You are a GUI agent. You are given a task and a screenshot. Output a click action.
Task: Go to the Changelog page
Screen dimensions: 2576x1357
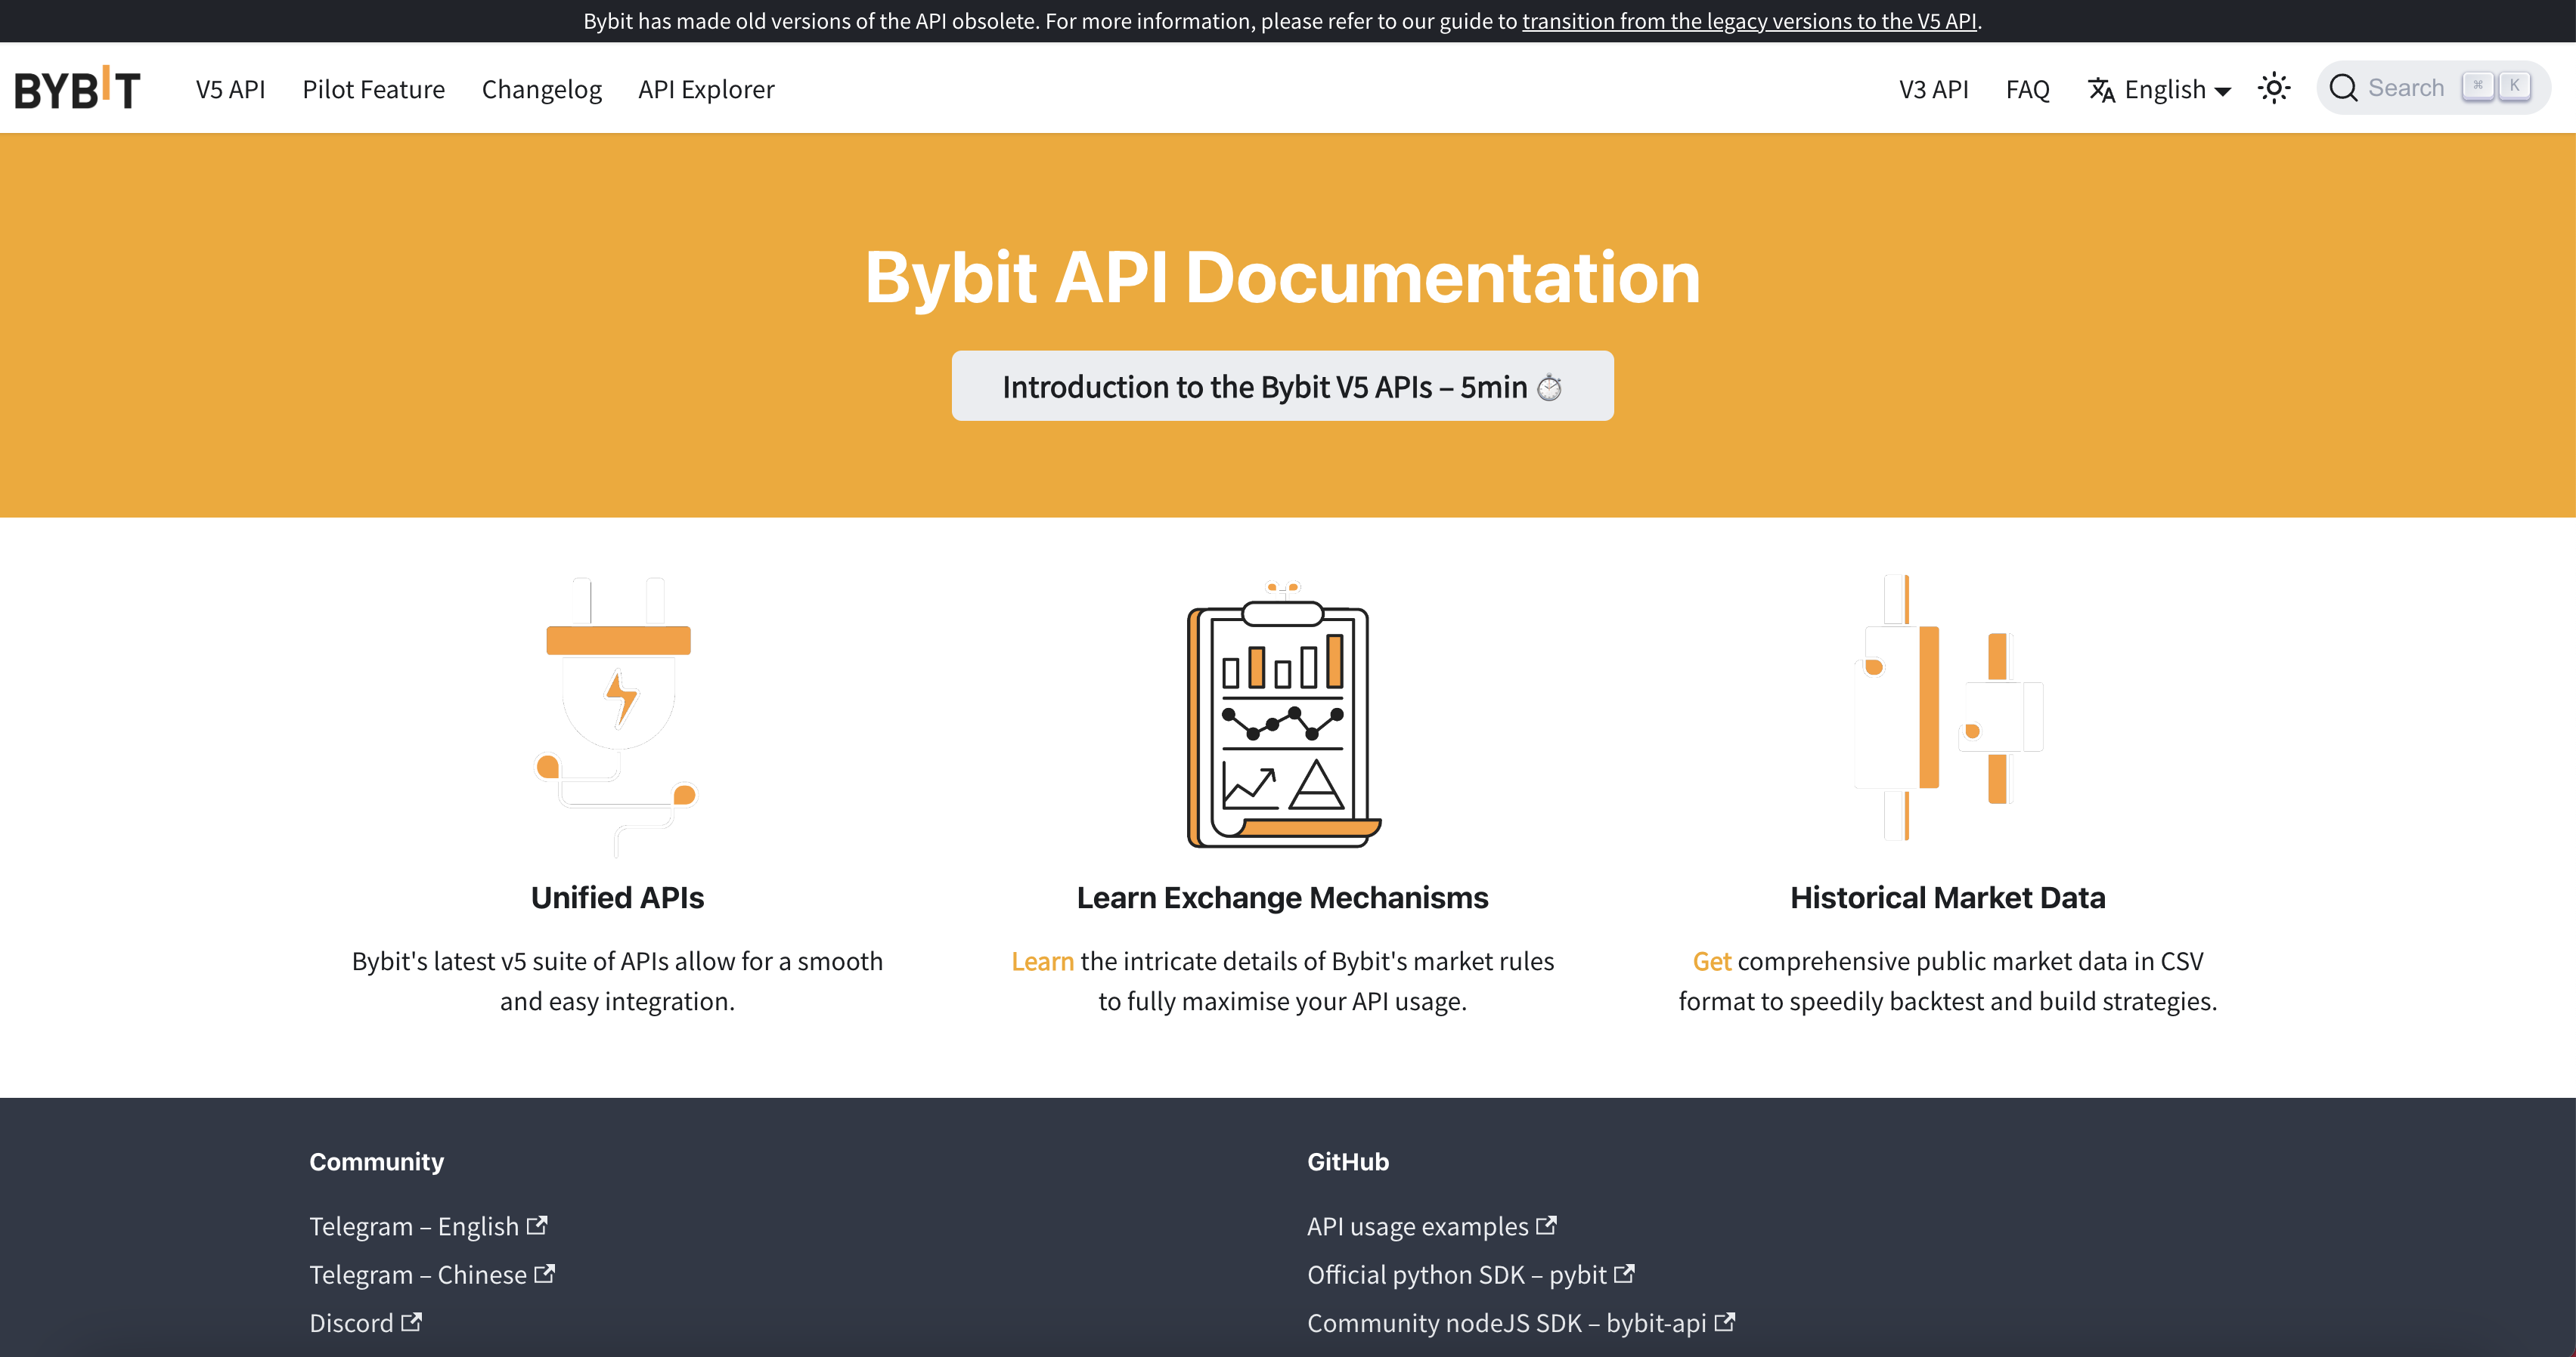(x=541, y=89)
